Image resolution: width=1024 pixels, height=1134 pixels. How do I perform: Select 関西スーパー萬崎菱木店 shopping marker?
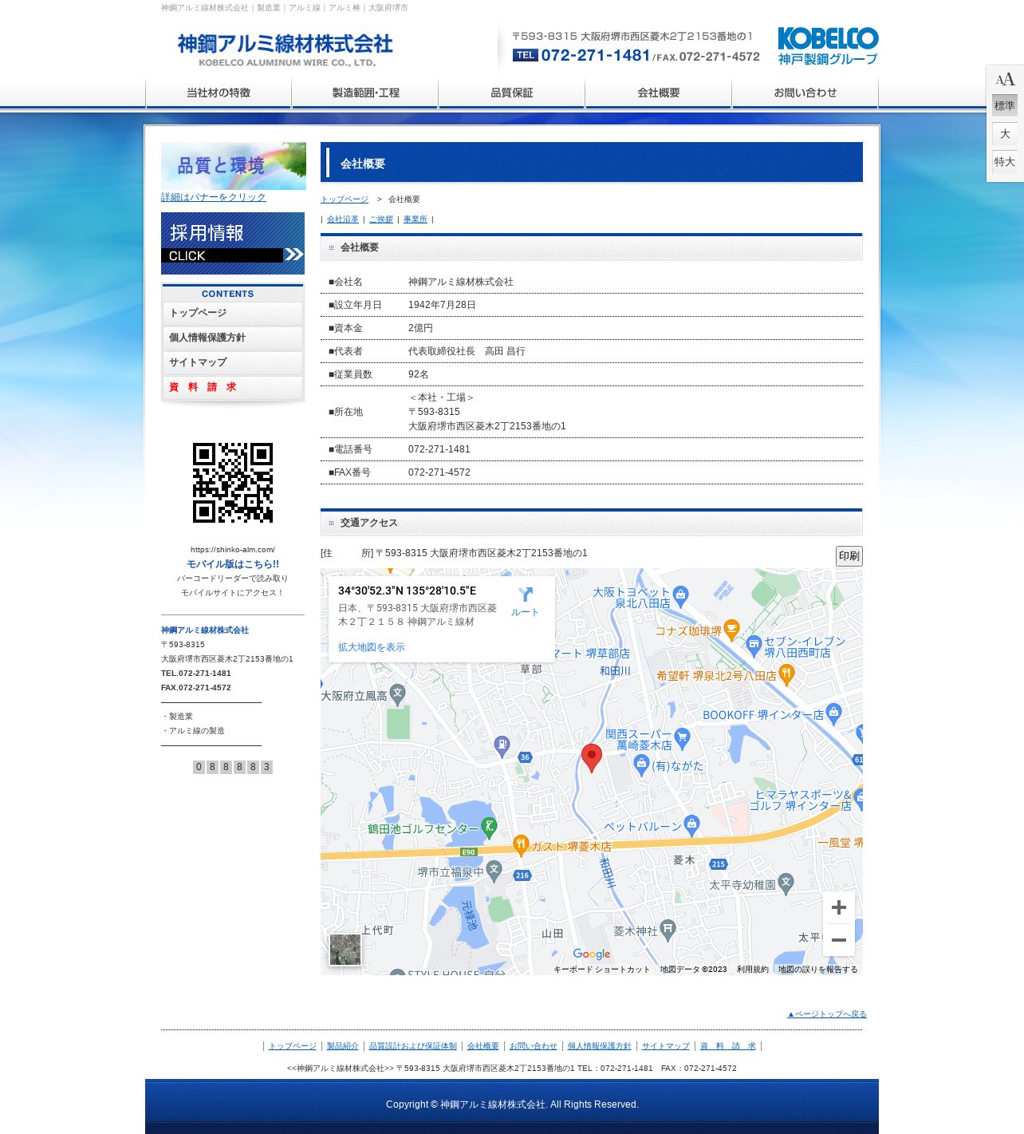click(x=682, y=737)
